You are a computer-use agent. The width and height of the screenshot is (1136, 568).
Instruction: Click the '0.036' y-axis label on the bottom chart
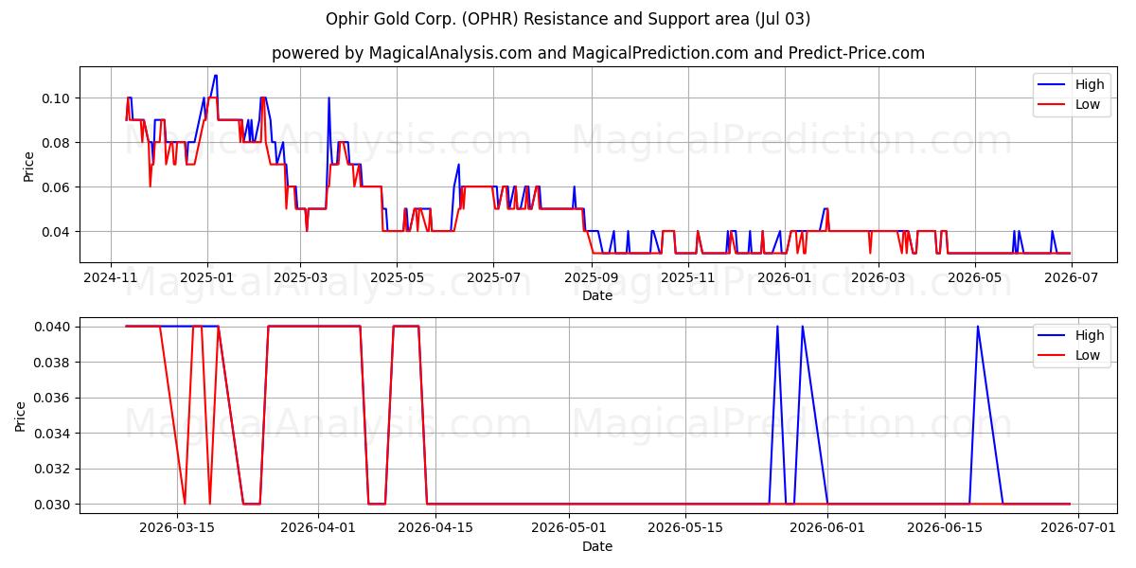(x=54, y=398)
